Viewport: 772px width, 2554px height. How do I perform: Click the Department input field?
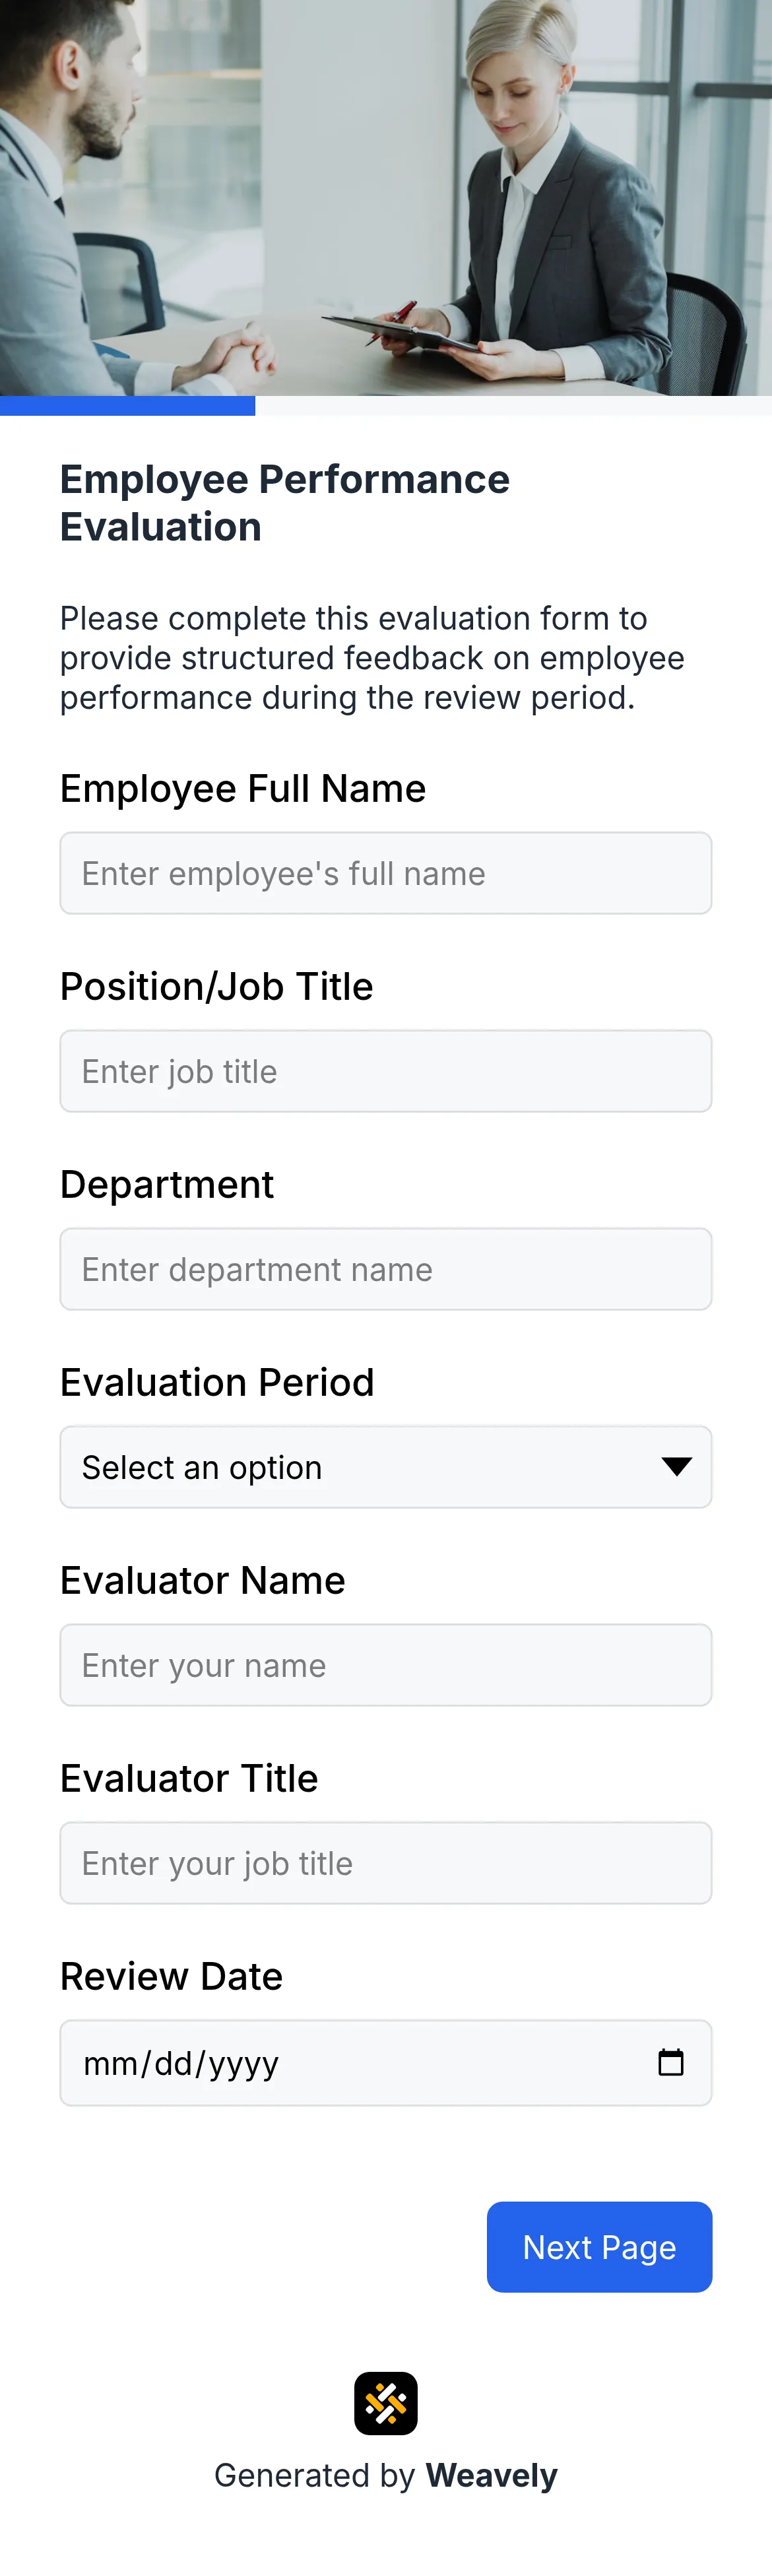[x=387, y=1269]
